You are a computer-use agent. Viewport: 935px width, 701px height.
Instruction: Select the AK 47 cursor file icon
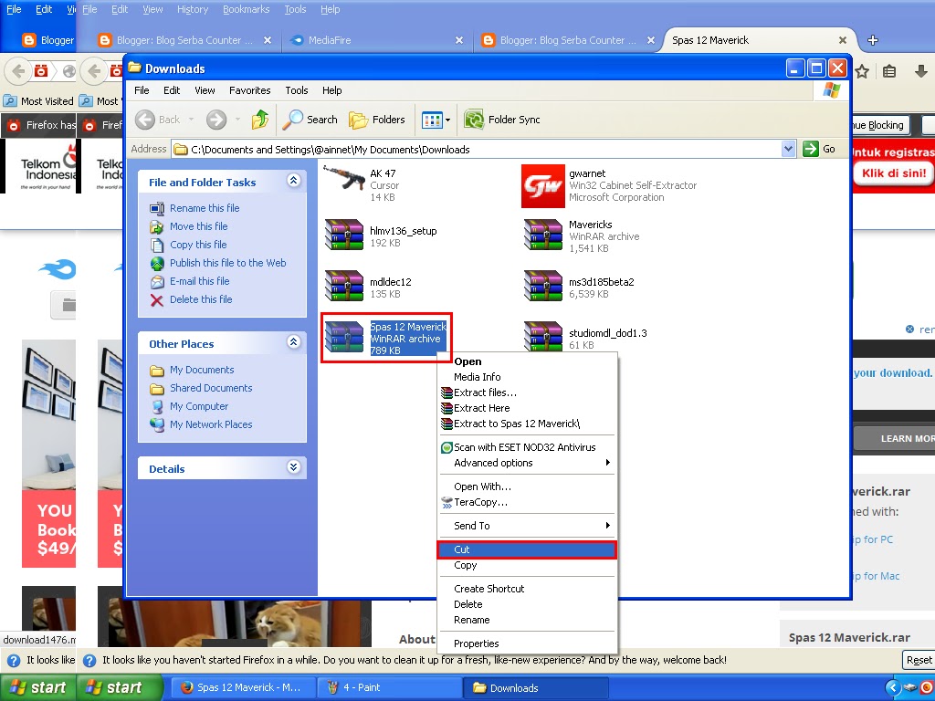tap(344, 178)
